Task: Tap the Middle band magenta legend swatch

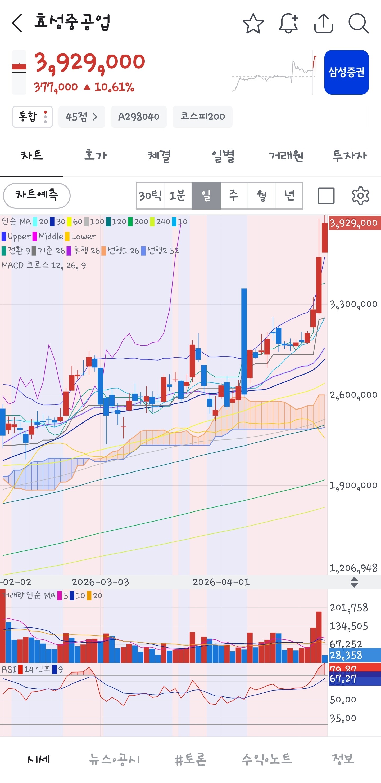Action: coord(35,236)
